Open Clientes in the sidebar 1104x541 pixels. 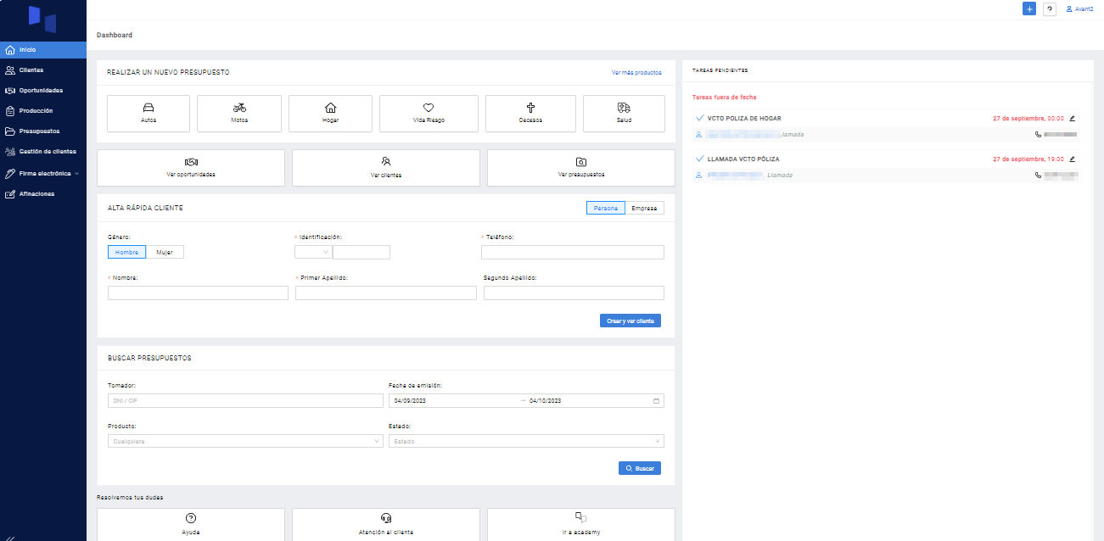coord(43,70)
